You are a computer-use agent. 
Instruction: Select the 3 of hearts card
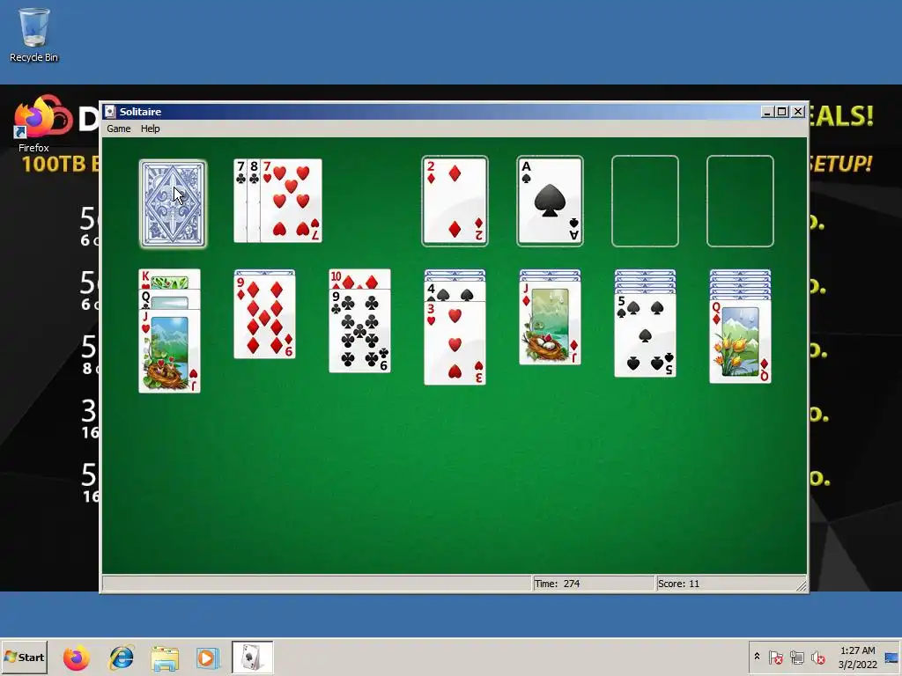455,343
